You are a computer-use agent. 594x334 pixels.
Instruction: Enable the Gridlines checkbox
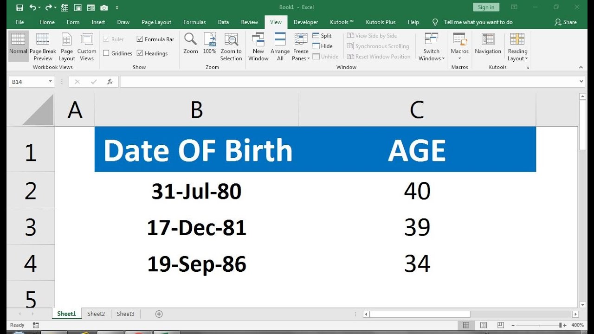pyautogui.click(x=106, y=53)
